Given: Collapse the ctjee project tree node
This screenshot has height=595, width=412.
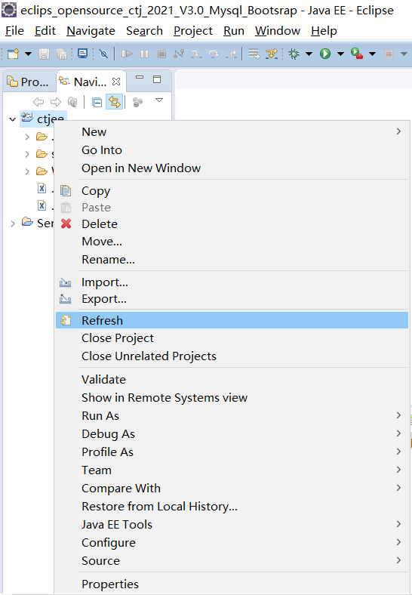Looking at the screenshot, I should click(13, 119).
